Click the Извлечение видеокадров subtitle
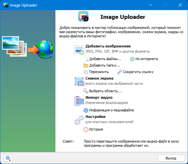This screenshot has width=188, height=164. (107, 103)
